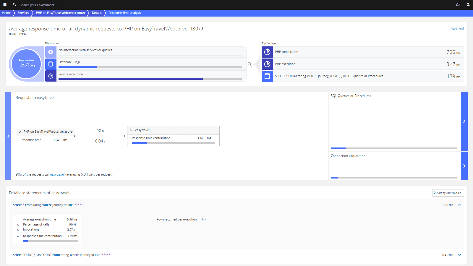Open Sort by contribution dropdown
The height and width of the screenshot is (266, 473).
[x=448, y=193]
